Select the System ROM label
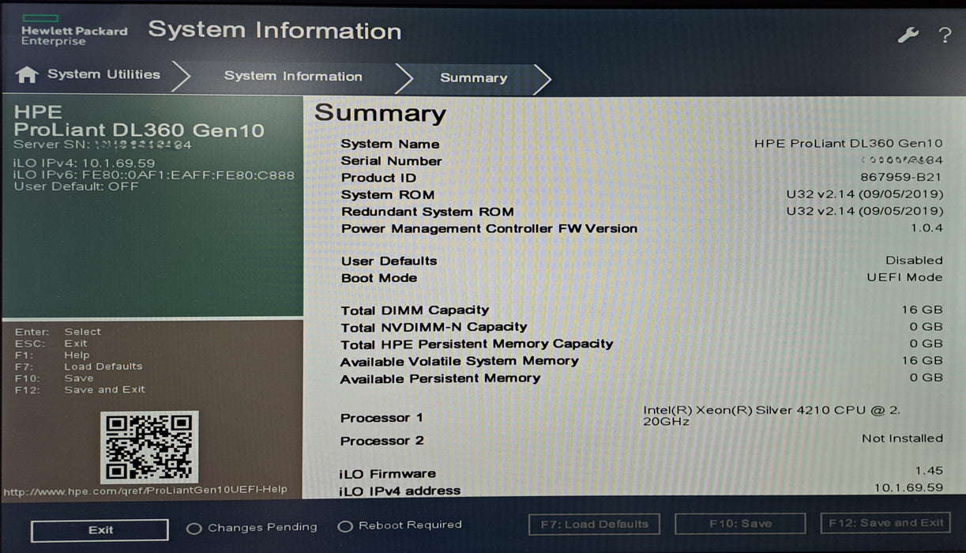The image size is (966, 553). 388,195
